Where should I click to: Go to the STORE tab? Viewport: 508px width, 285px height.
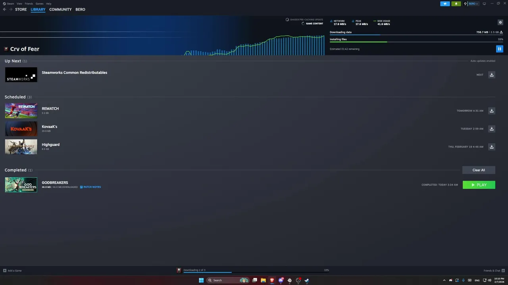21,9
